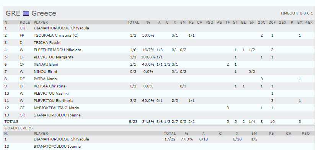Click the 20F column header
The height and width of the screenshot is (150, 315).
point(272,23)
